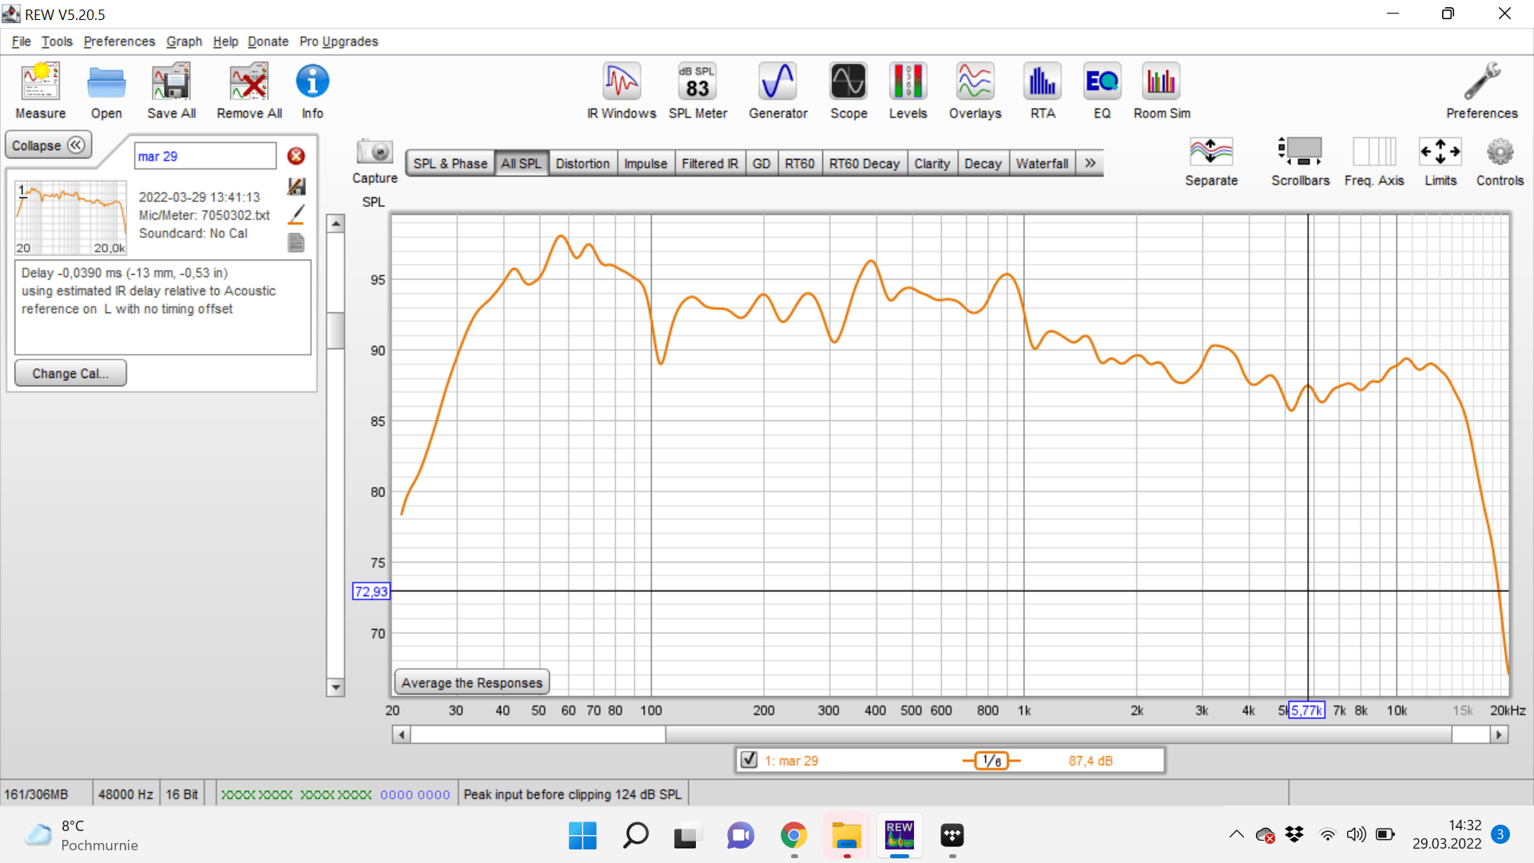
Task: Switch to SPL & Phase tab
Action: [450, 163]
